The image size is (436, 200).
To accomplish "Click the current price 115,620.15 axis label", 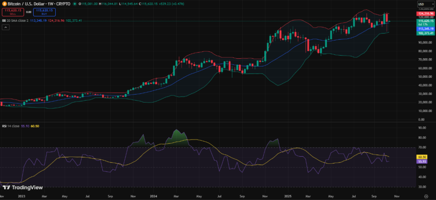I will [425, 21].
